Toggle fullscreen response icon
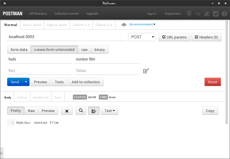The image size is (230, 159). (x=67, y=111)
